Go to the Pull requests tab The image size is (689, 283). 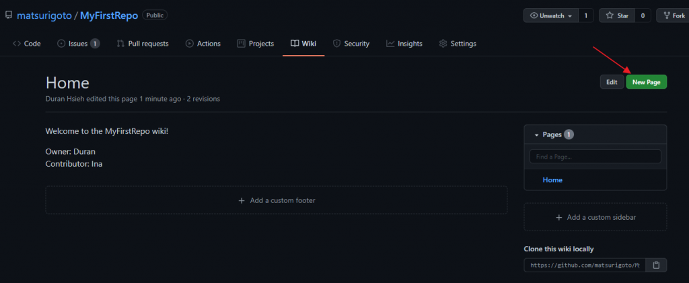(x=143, y=44)
